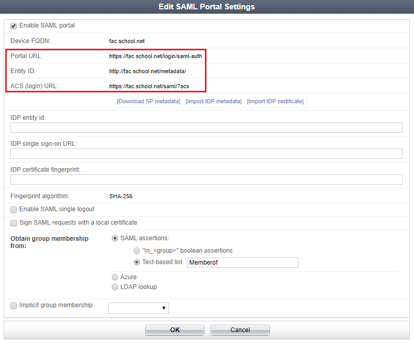
Task: Click the Cancel button
Action: pos(240,330)
